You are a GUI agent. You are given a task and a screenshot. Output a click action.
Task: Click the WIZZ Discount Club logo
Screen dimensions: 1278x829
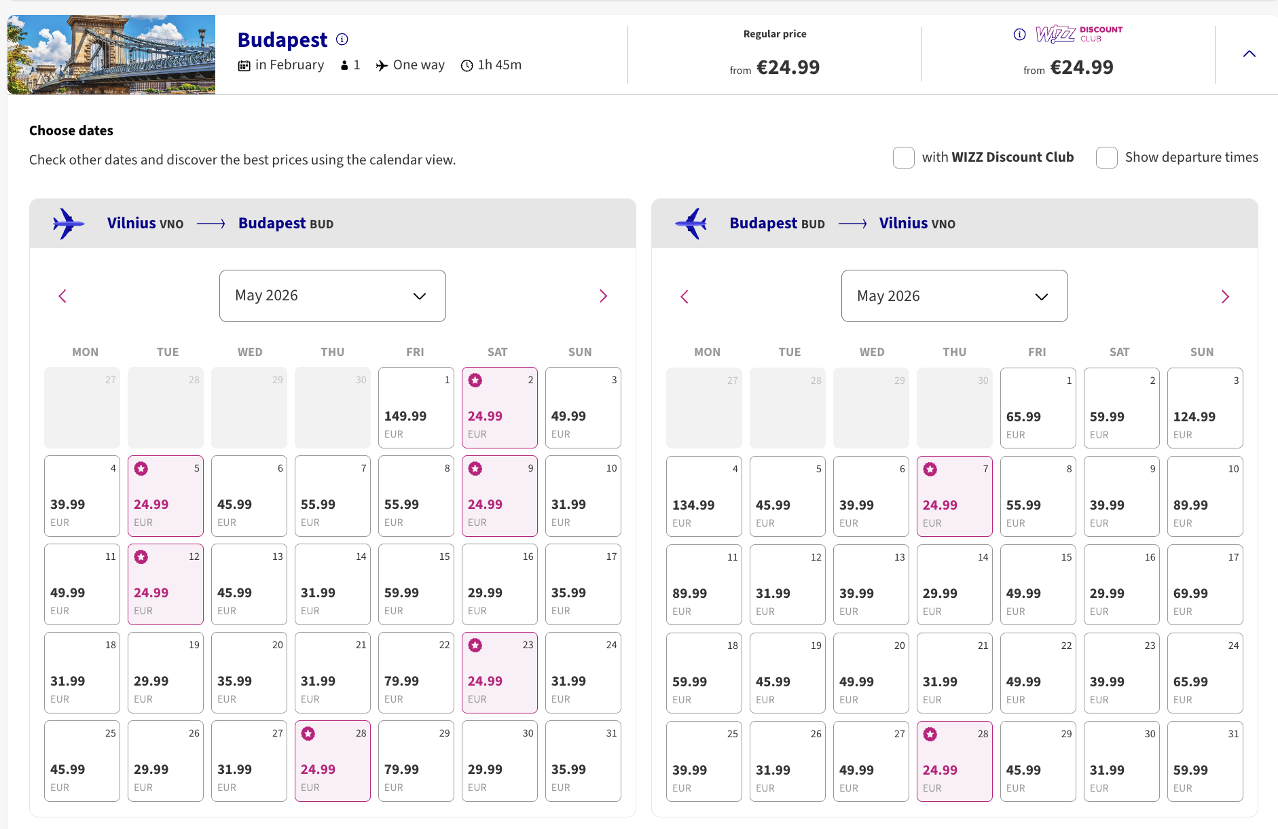pos(1078,34)
